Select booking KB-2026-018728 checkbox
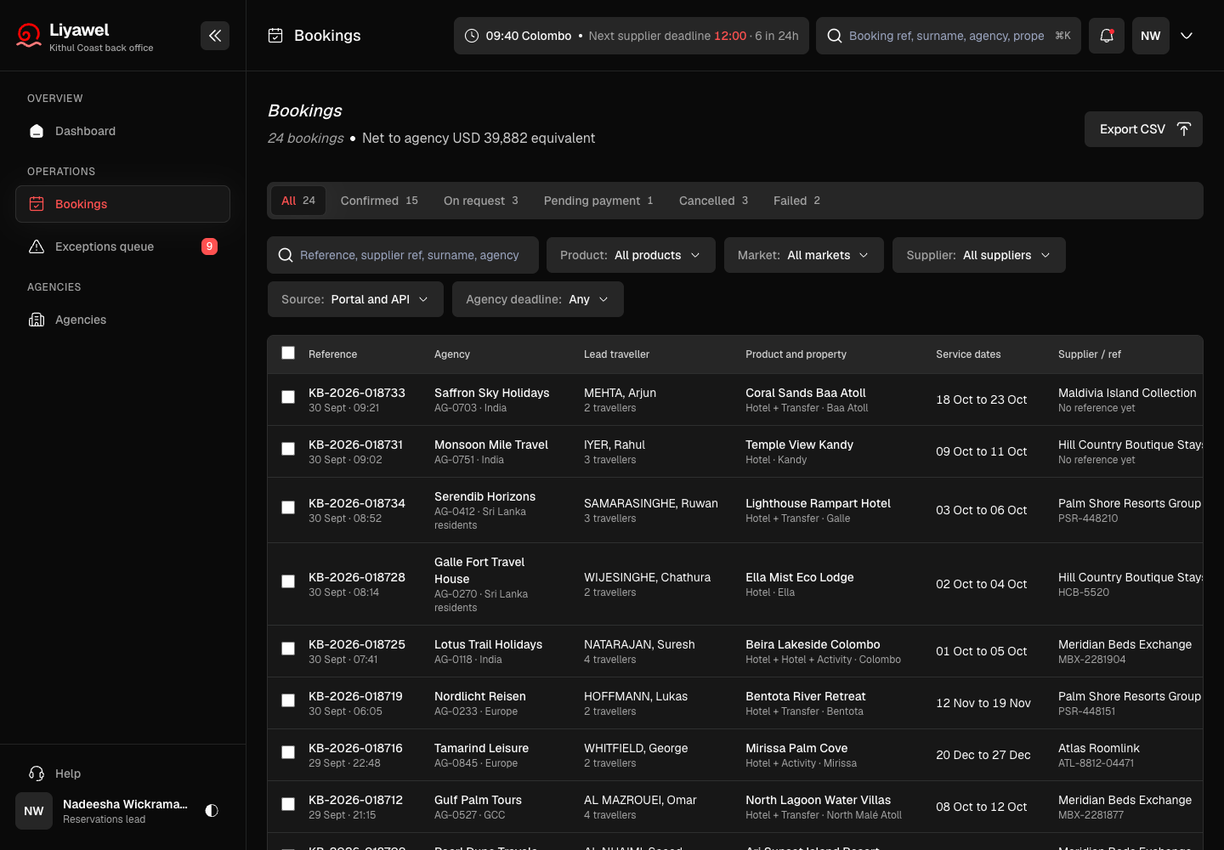The height and width of the screenshot is (850, 1224). pyautogui.click(x=288, y=581)
